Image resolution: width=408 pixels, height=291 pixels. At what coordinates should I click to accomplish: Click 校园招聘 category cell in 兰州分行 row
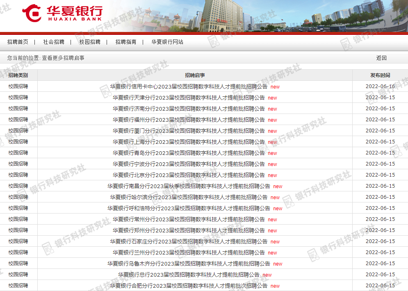tap(18, 252)
